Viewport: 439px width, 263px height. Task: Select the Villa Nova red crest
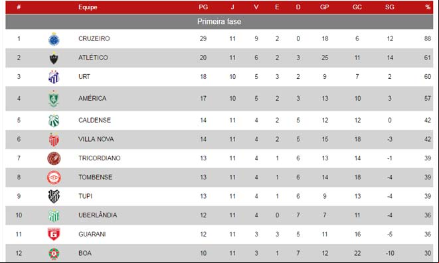coord(54,140)
